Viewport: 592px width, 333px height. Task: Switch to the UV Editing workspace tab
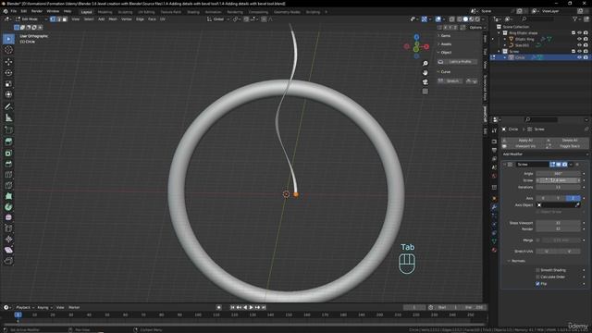tap(146, 12)
